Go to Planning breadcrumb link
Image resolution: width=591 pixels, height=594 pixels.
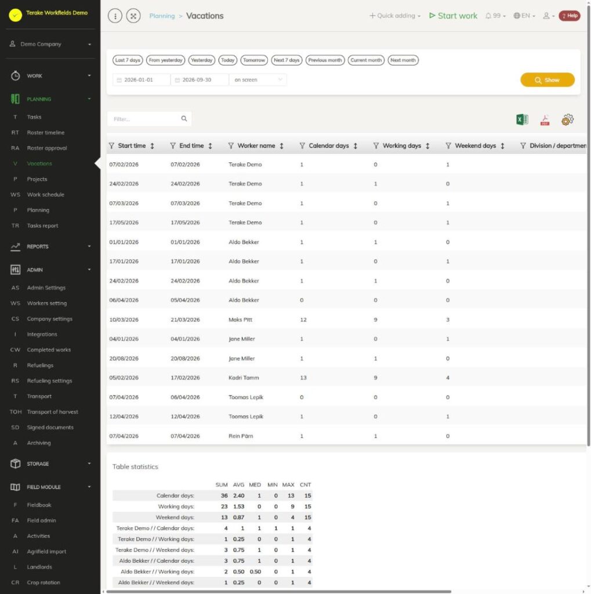tap(162, 16)
